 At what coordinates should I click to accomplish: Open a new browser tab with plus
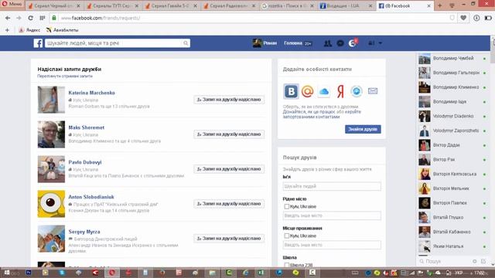(440, 5)
